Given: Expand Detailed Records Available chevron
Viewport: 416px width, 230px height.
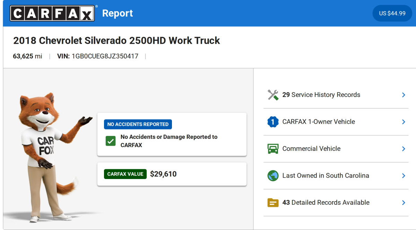Looking at the screenshot, I should pos(404,203).
